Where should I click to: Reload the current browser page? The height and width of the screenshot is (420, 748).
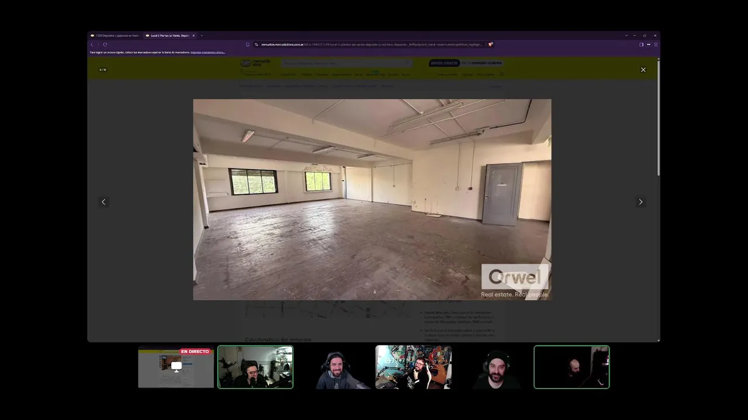click(105, 44)
